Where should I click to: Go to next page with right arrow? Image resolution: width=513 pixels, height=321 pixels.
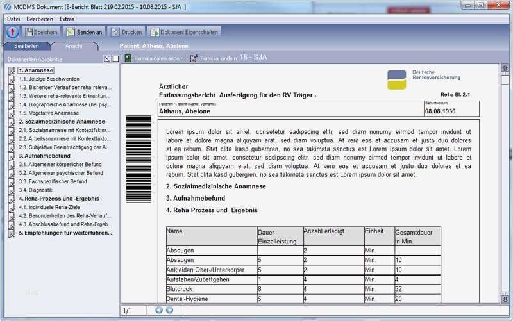169,310
